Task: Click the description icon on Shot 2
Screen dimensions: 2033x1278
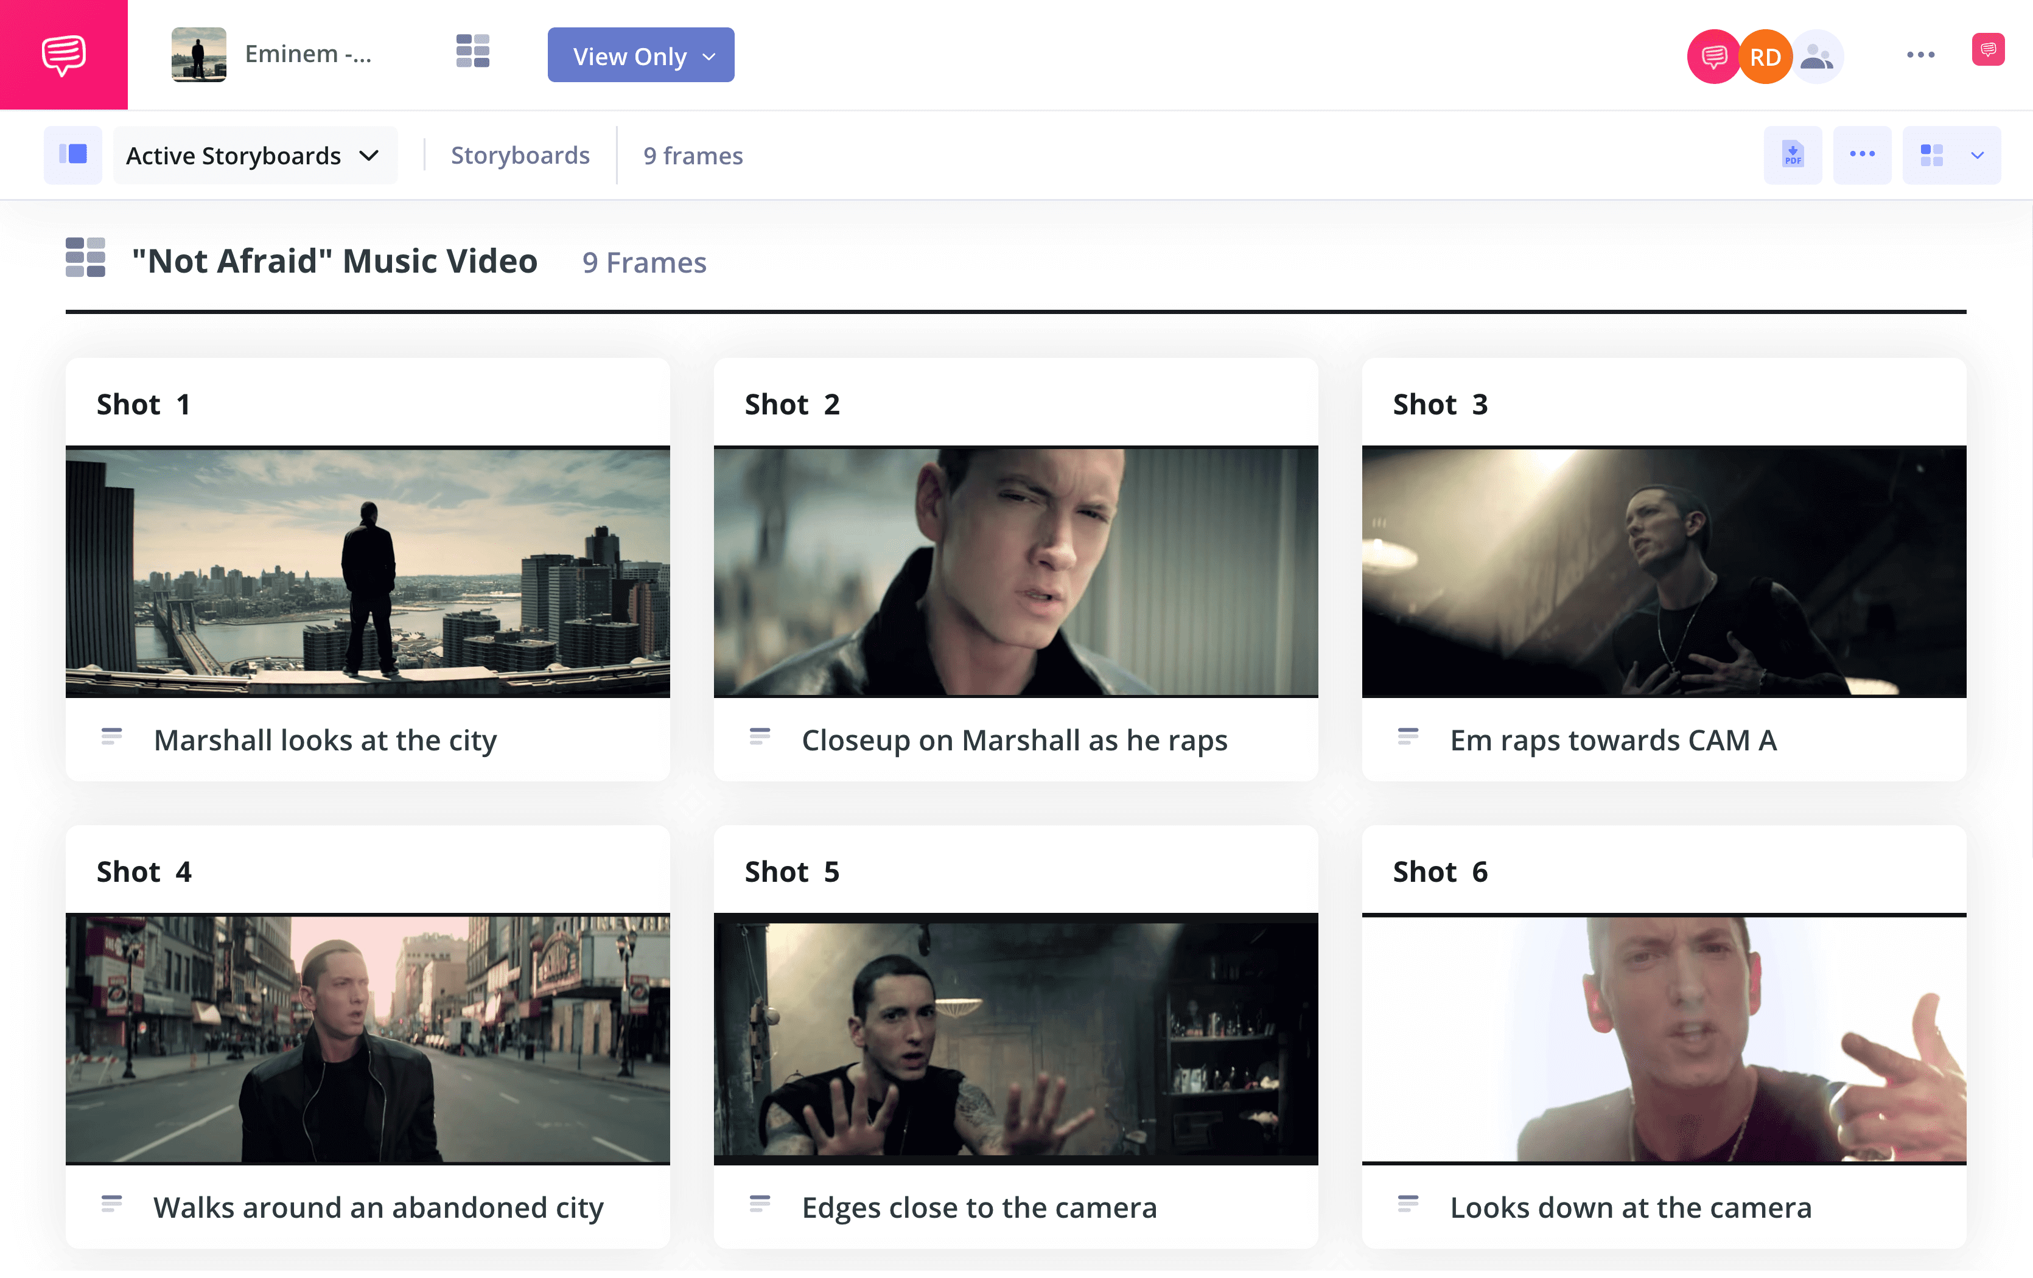Action: point(760,736)
